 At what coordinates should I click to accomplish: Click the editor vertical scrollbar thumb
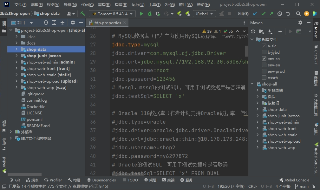pos(246,51)
